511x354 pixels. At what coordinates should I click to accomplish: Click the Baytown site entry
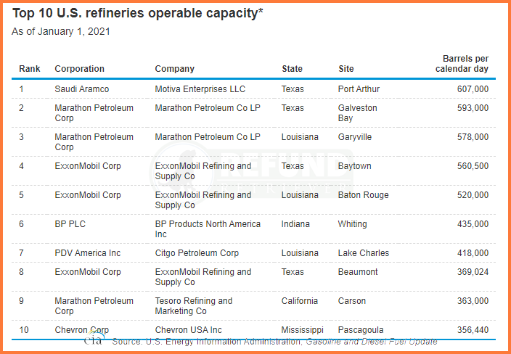point(354,166)
